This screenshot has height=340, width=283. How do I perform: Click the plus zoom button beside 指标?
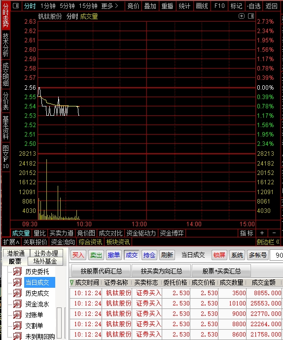point(262,233)
